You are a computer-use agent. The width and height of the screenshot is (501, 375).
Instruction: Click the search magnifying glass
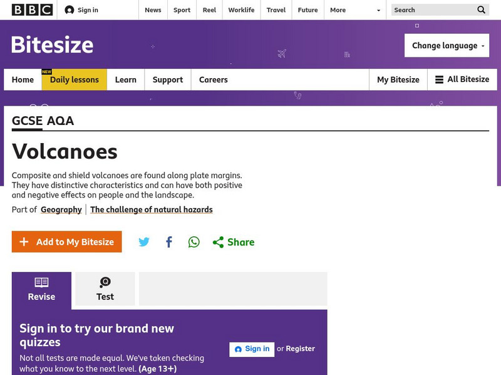(481, 10)
